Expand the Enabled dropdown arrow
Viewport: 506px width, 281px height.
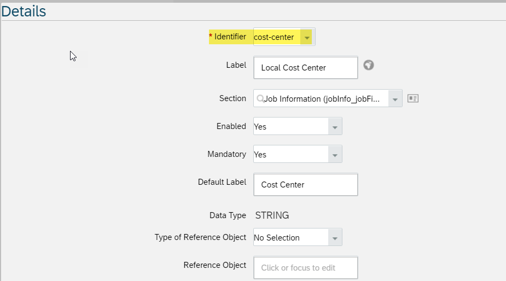335,126
